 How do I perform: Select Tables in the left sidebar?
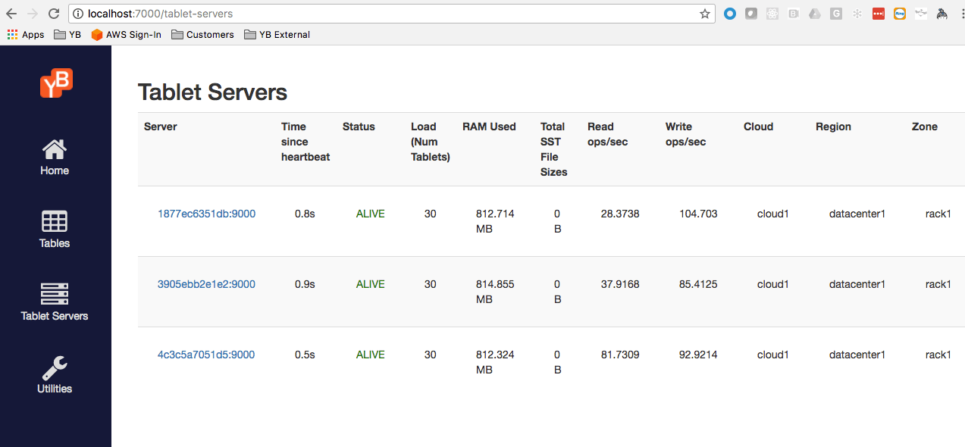[54, 230]
